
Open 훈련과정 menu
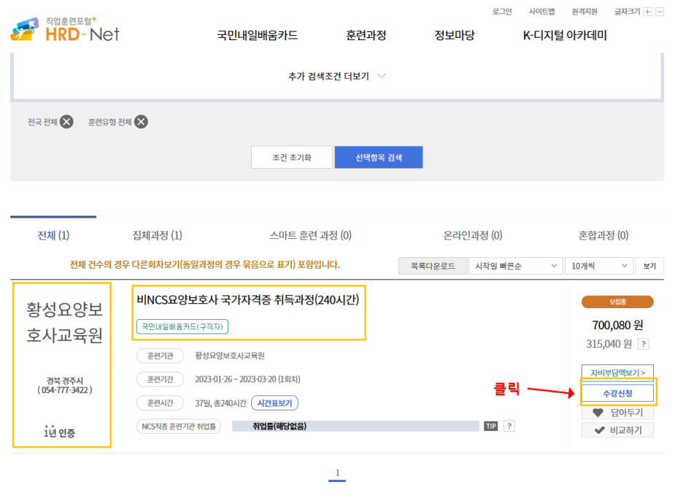click(x=366, y=35)
